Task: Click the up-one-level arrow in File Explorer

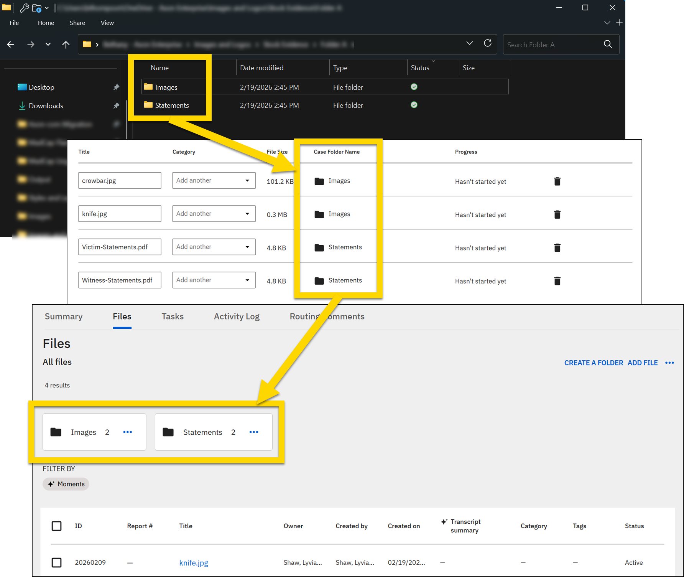Action: [66, 44]
